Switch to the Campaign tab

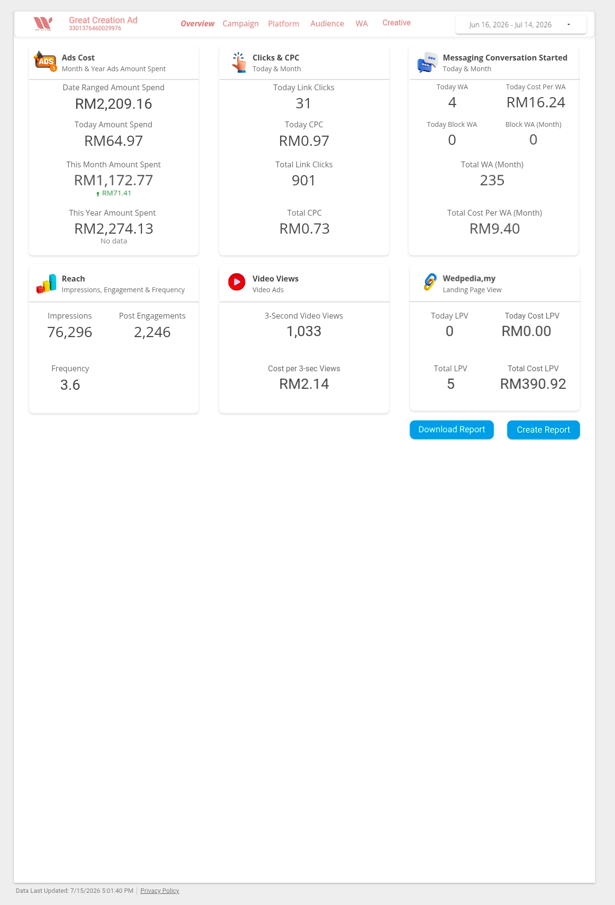pyautogui.click(x=241, y=23)
